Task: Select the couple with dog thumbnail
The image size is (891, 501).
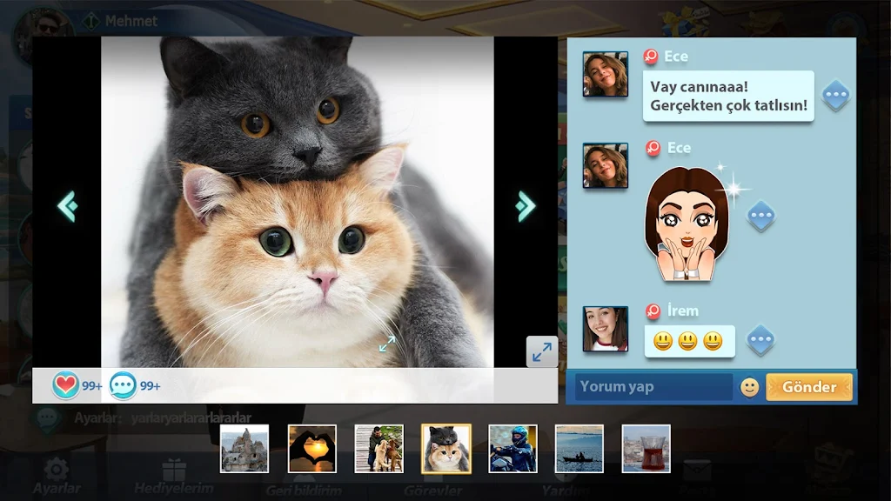Action: click(x=379, y=449)
